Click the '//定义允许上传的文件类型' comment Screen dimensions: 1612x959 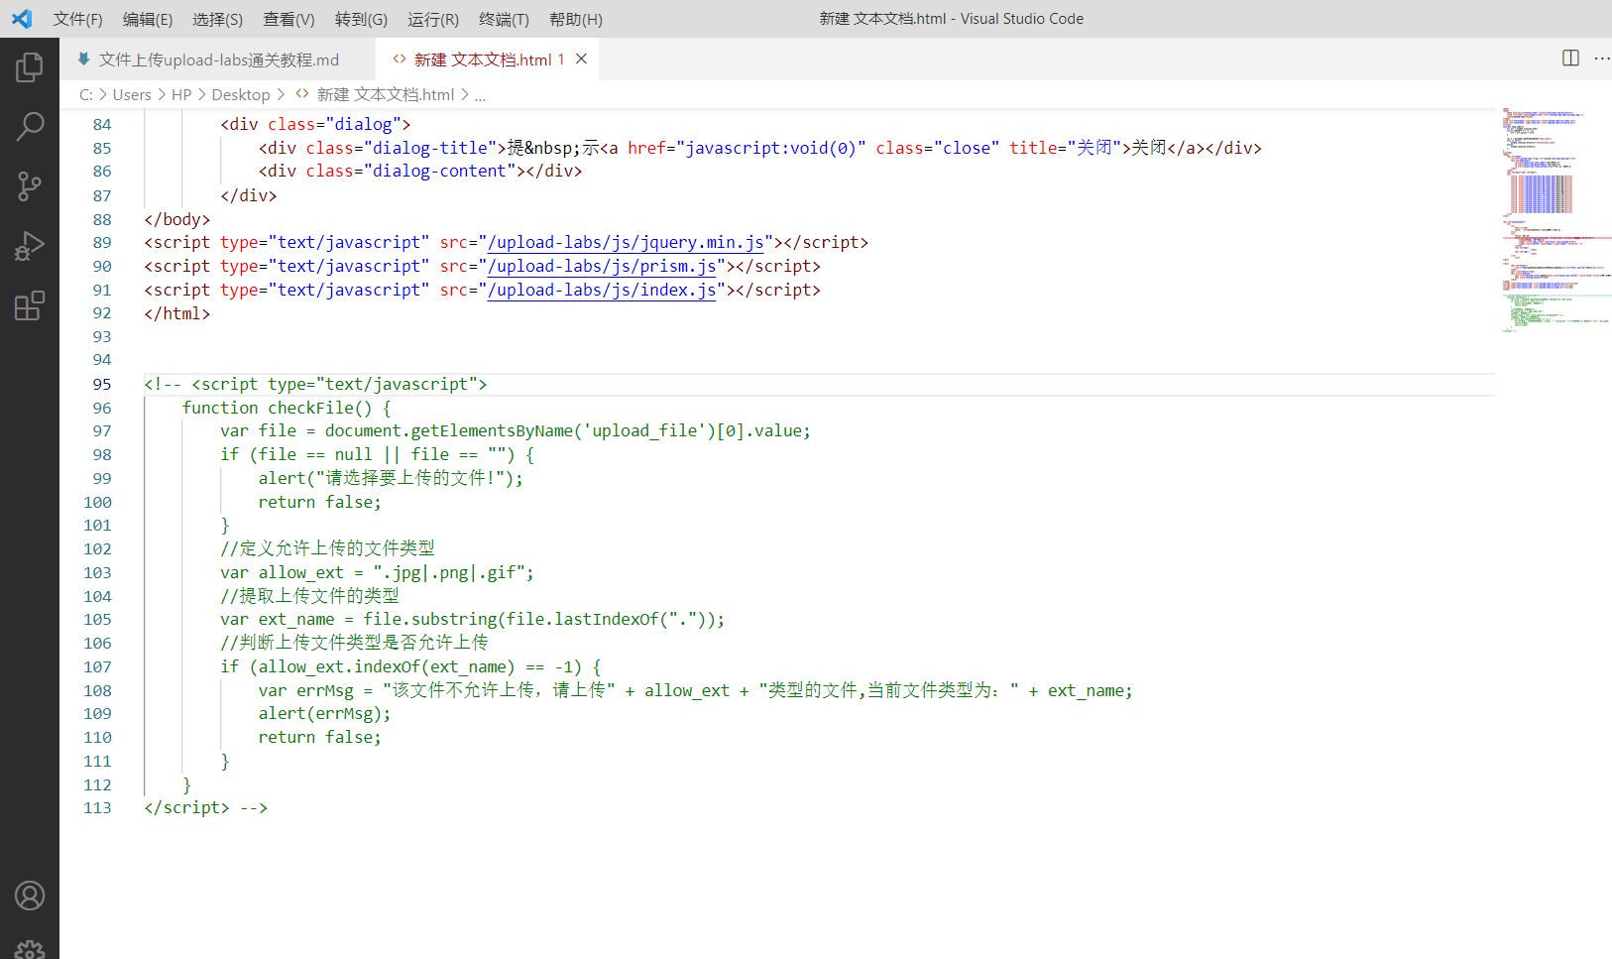click(327, 548)
